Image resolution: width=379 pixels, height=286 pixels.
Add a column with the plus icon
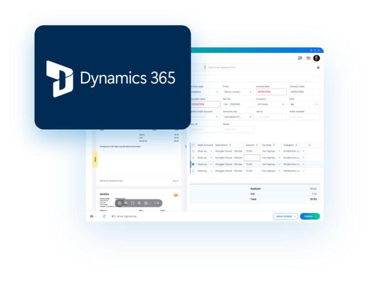click(x=309, y=145)
